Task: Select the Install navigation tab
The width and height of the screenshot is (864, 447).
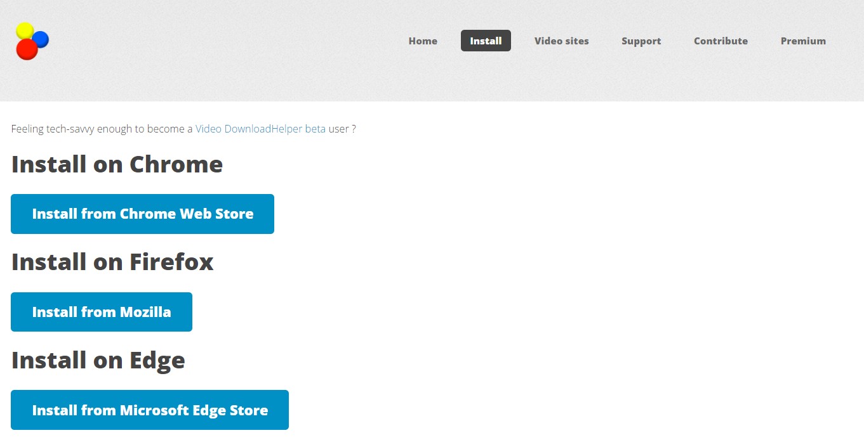Action: (486, 41)
